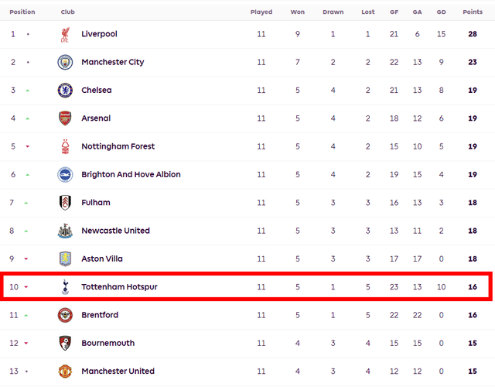Click the Brighton And Hove Albion badge
The height and width of the screenshot is (387, 495).
pos(65,174)
